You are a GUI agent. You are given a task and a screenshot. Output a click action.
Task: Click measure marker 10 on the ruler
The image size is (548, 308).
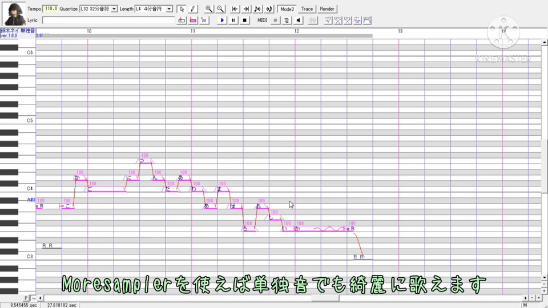click(89, 31)
